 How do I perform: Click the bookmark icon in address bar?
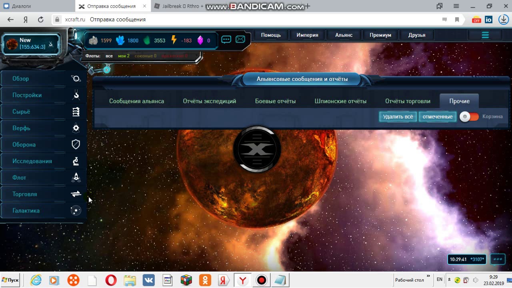pyautogui.click(x=457, y=20)
